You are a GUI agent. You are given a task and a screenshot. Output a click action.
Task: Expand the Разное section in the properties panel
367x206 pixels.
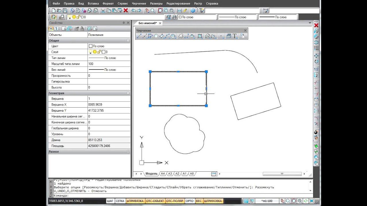pyautogui.click(x=128, y=152)
